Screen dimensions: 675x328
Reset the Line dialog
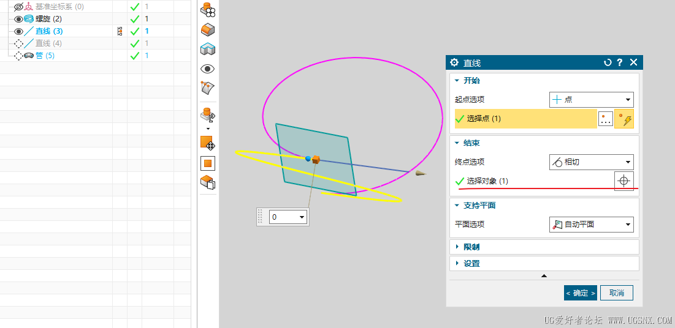608,63
